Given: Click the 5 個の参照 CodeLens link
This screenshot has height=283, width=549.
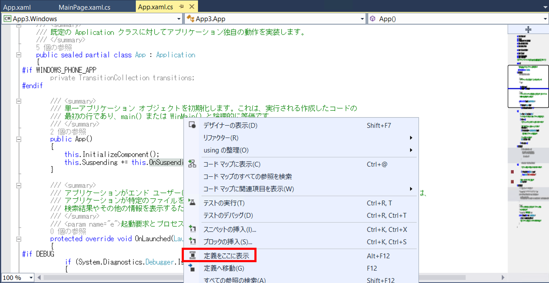Looking at the screenshot, I should [54, 47].
